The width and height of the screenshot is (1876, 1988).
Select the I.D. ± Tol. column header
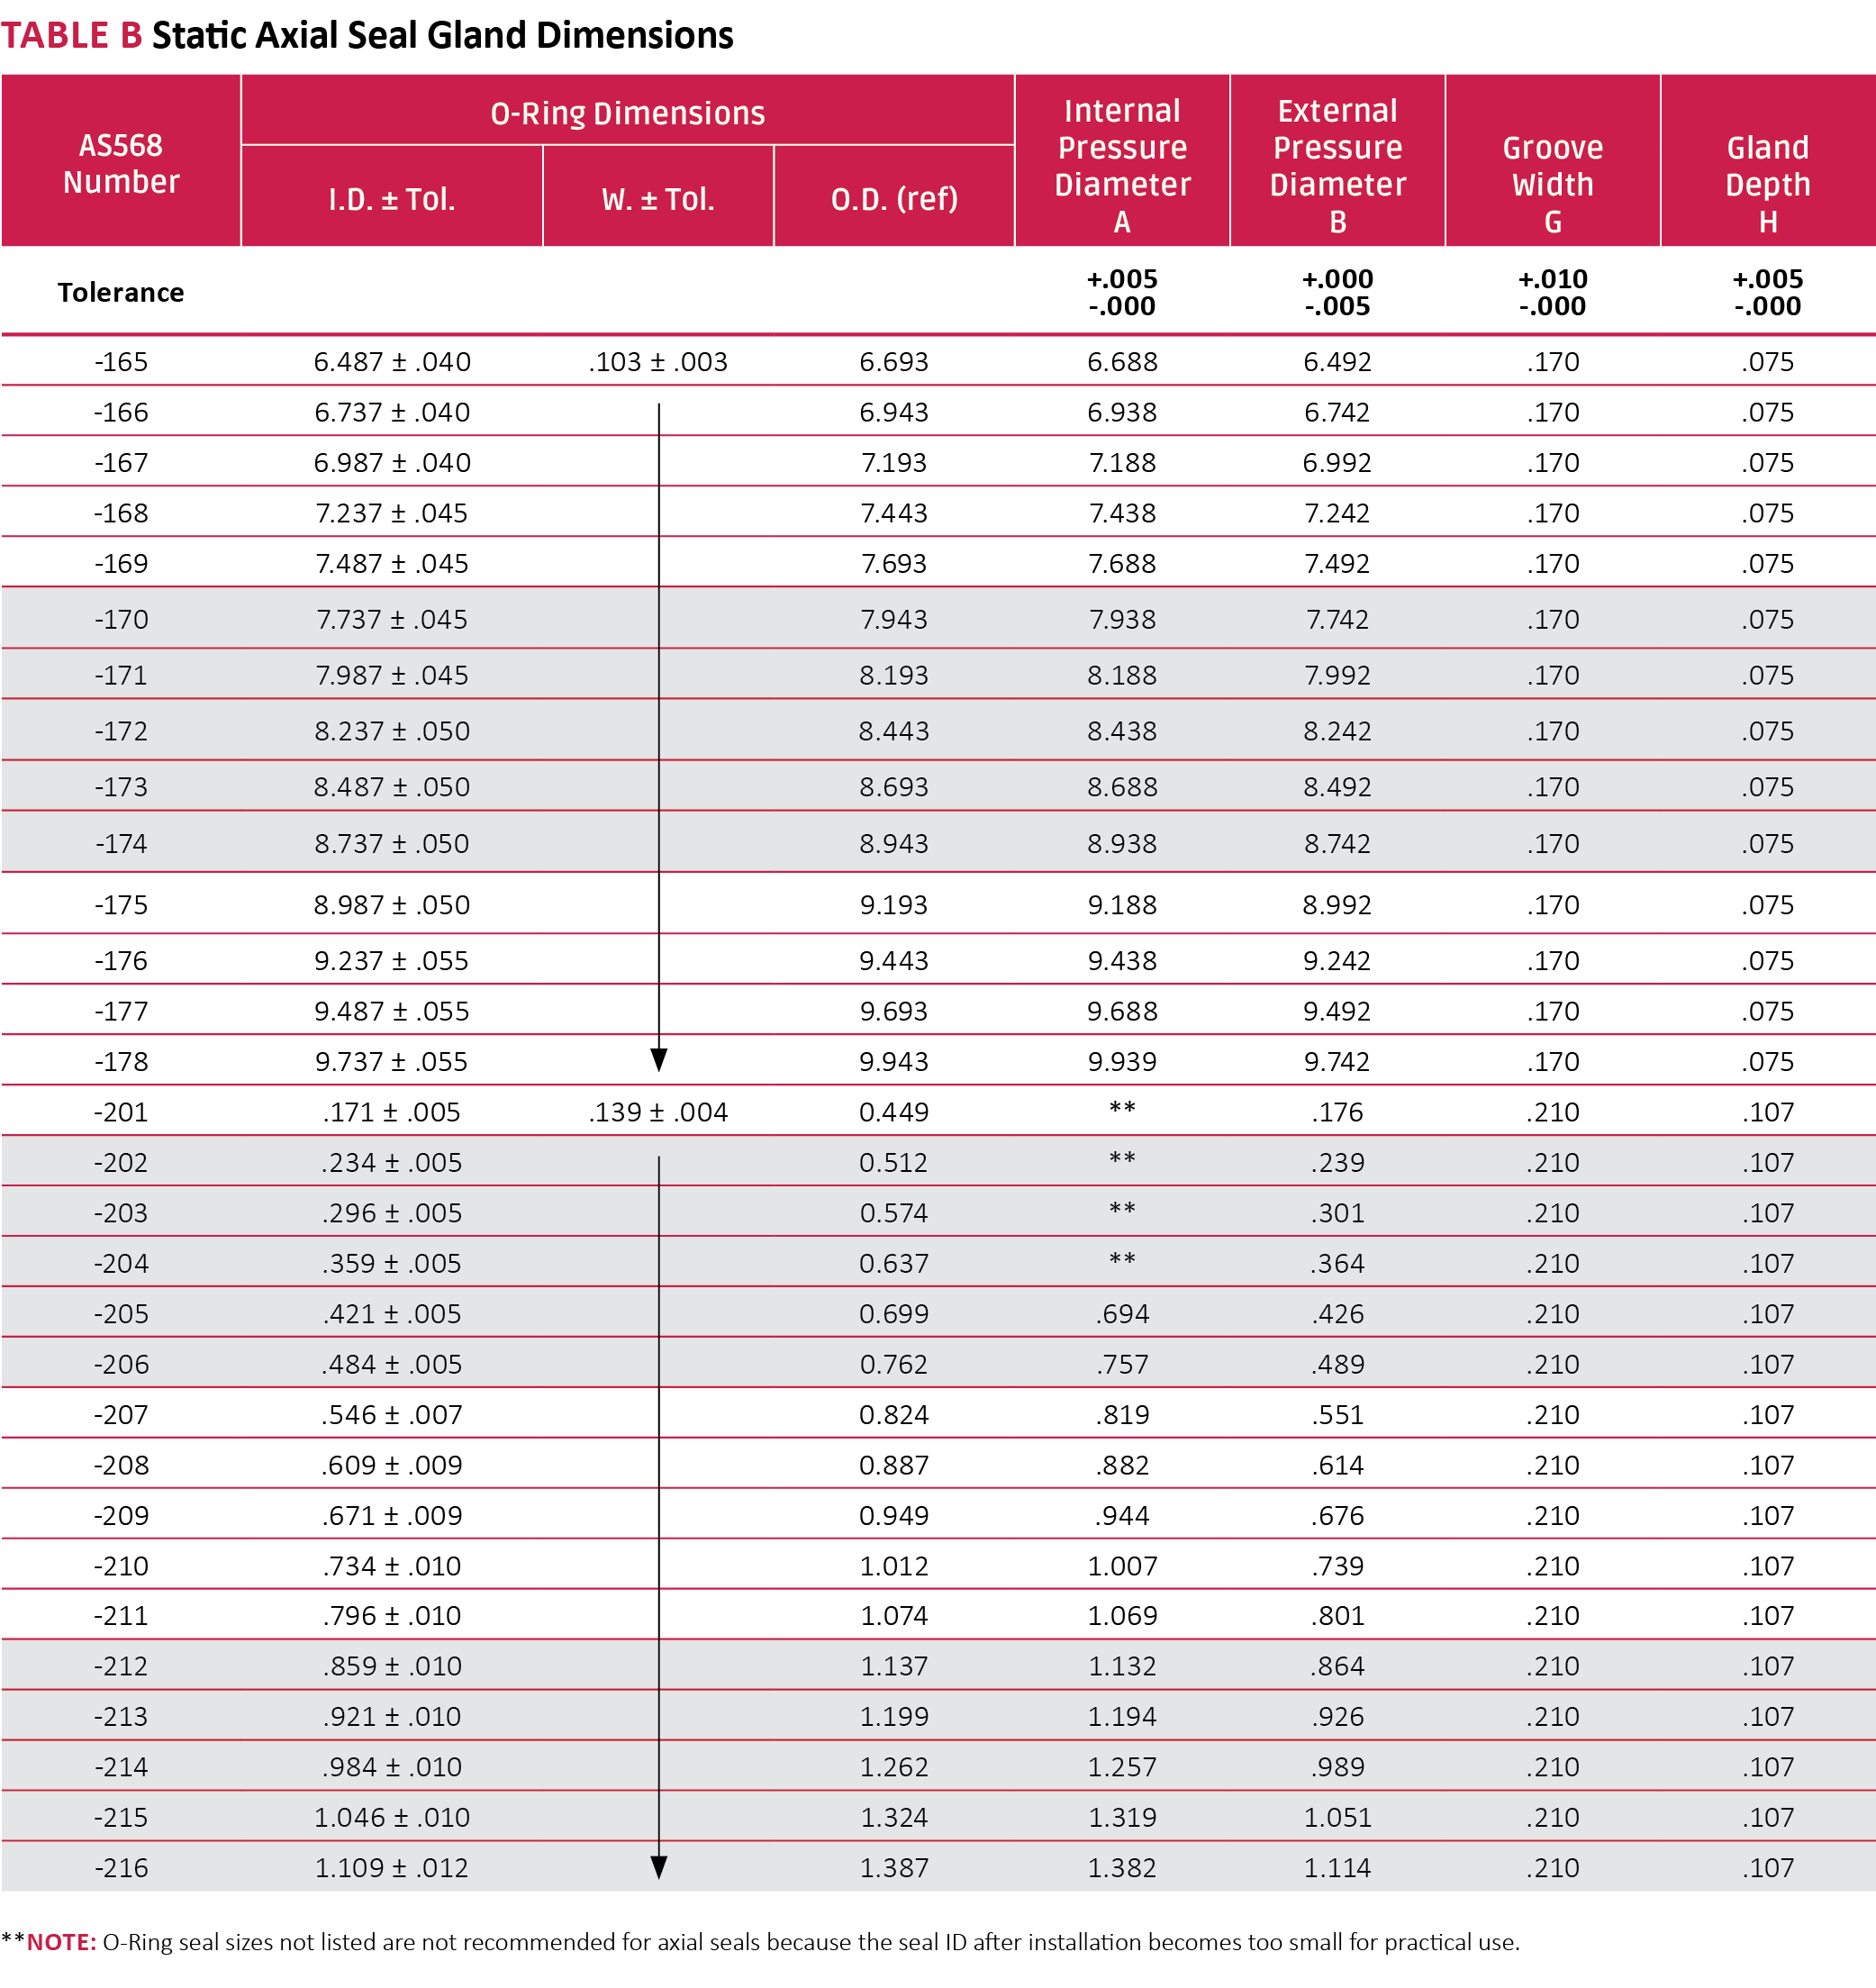(391, 199)
